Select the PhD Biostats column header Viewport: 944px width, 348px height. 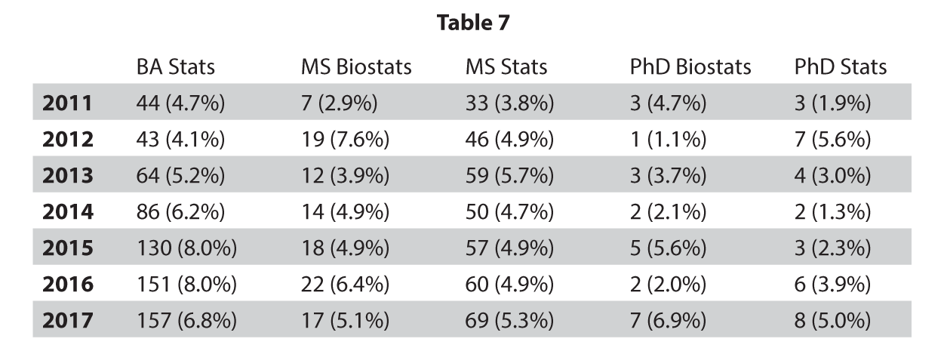[690, 67]
